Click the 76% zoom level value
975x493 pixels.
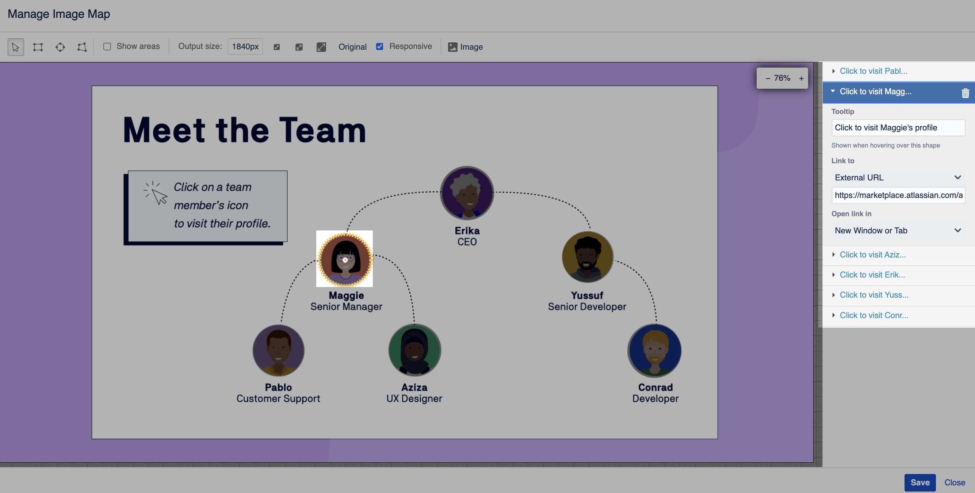[782, 78]
